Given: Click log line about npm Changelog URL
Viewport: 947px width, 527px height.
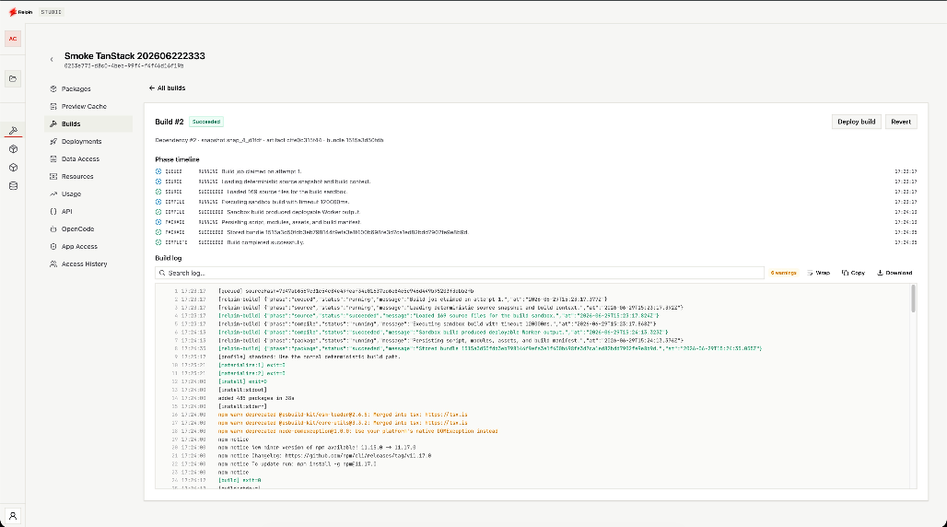Looking at the screenshot, I should pyautogui.click(x=324, y=456).
